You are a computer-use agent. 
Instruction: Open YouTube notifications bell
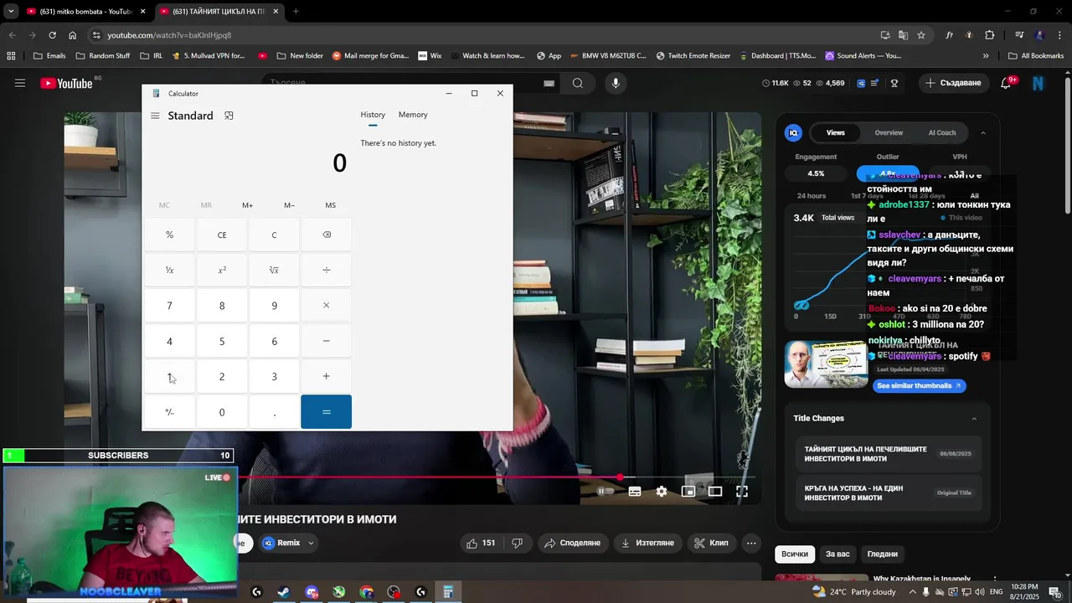(1008, 83)
